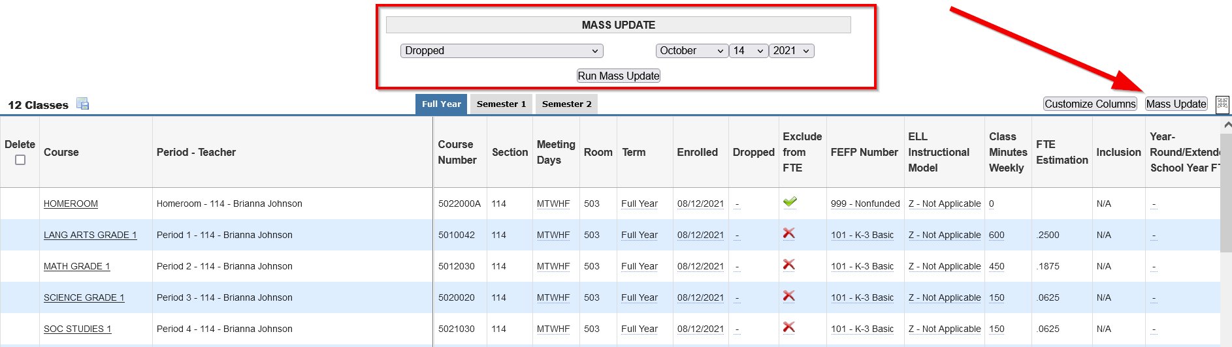
Task: Open the SOC STUDIES 1 course link
Action: [77, 329]
